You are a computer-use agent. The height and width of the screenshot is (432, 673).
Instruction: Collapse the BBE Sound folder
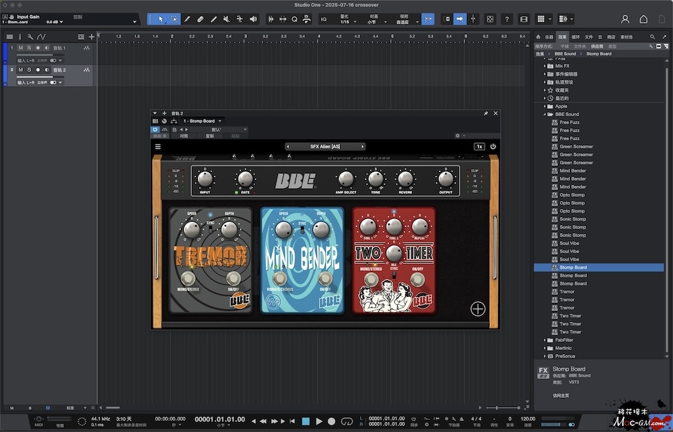pos(544,114)
